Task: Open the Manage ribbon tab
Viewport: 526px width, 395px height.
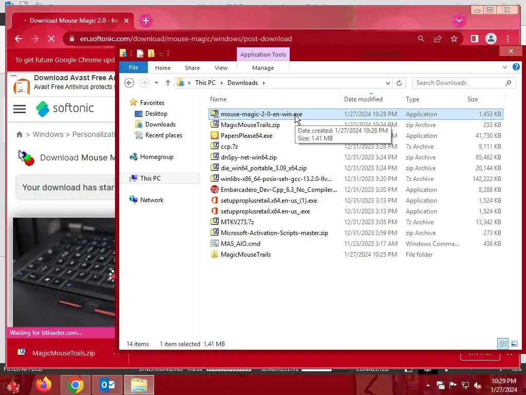Action: click(263, 68)
